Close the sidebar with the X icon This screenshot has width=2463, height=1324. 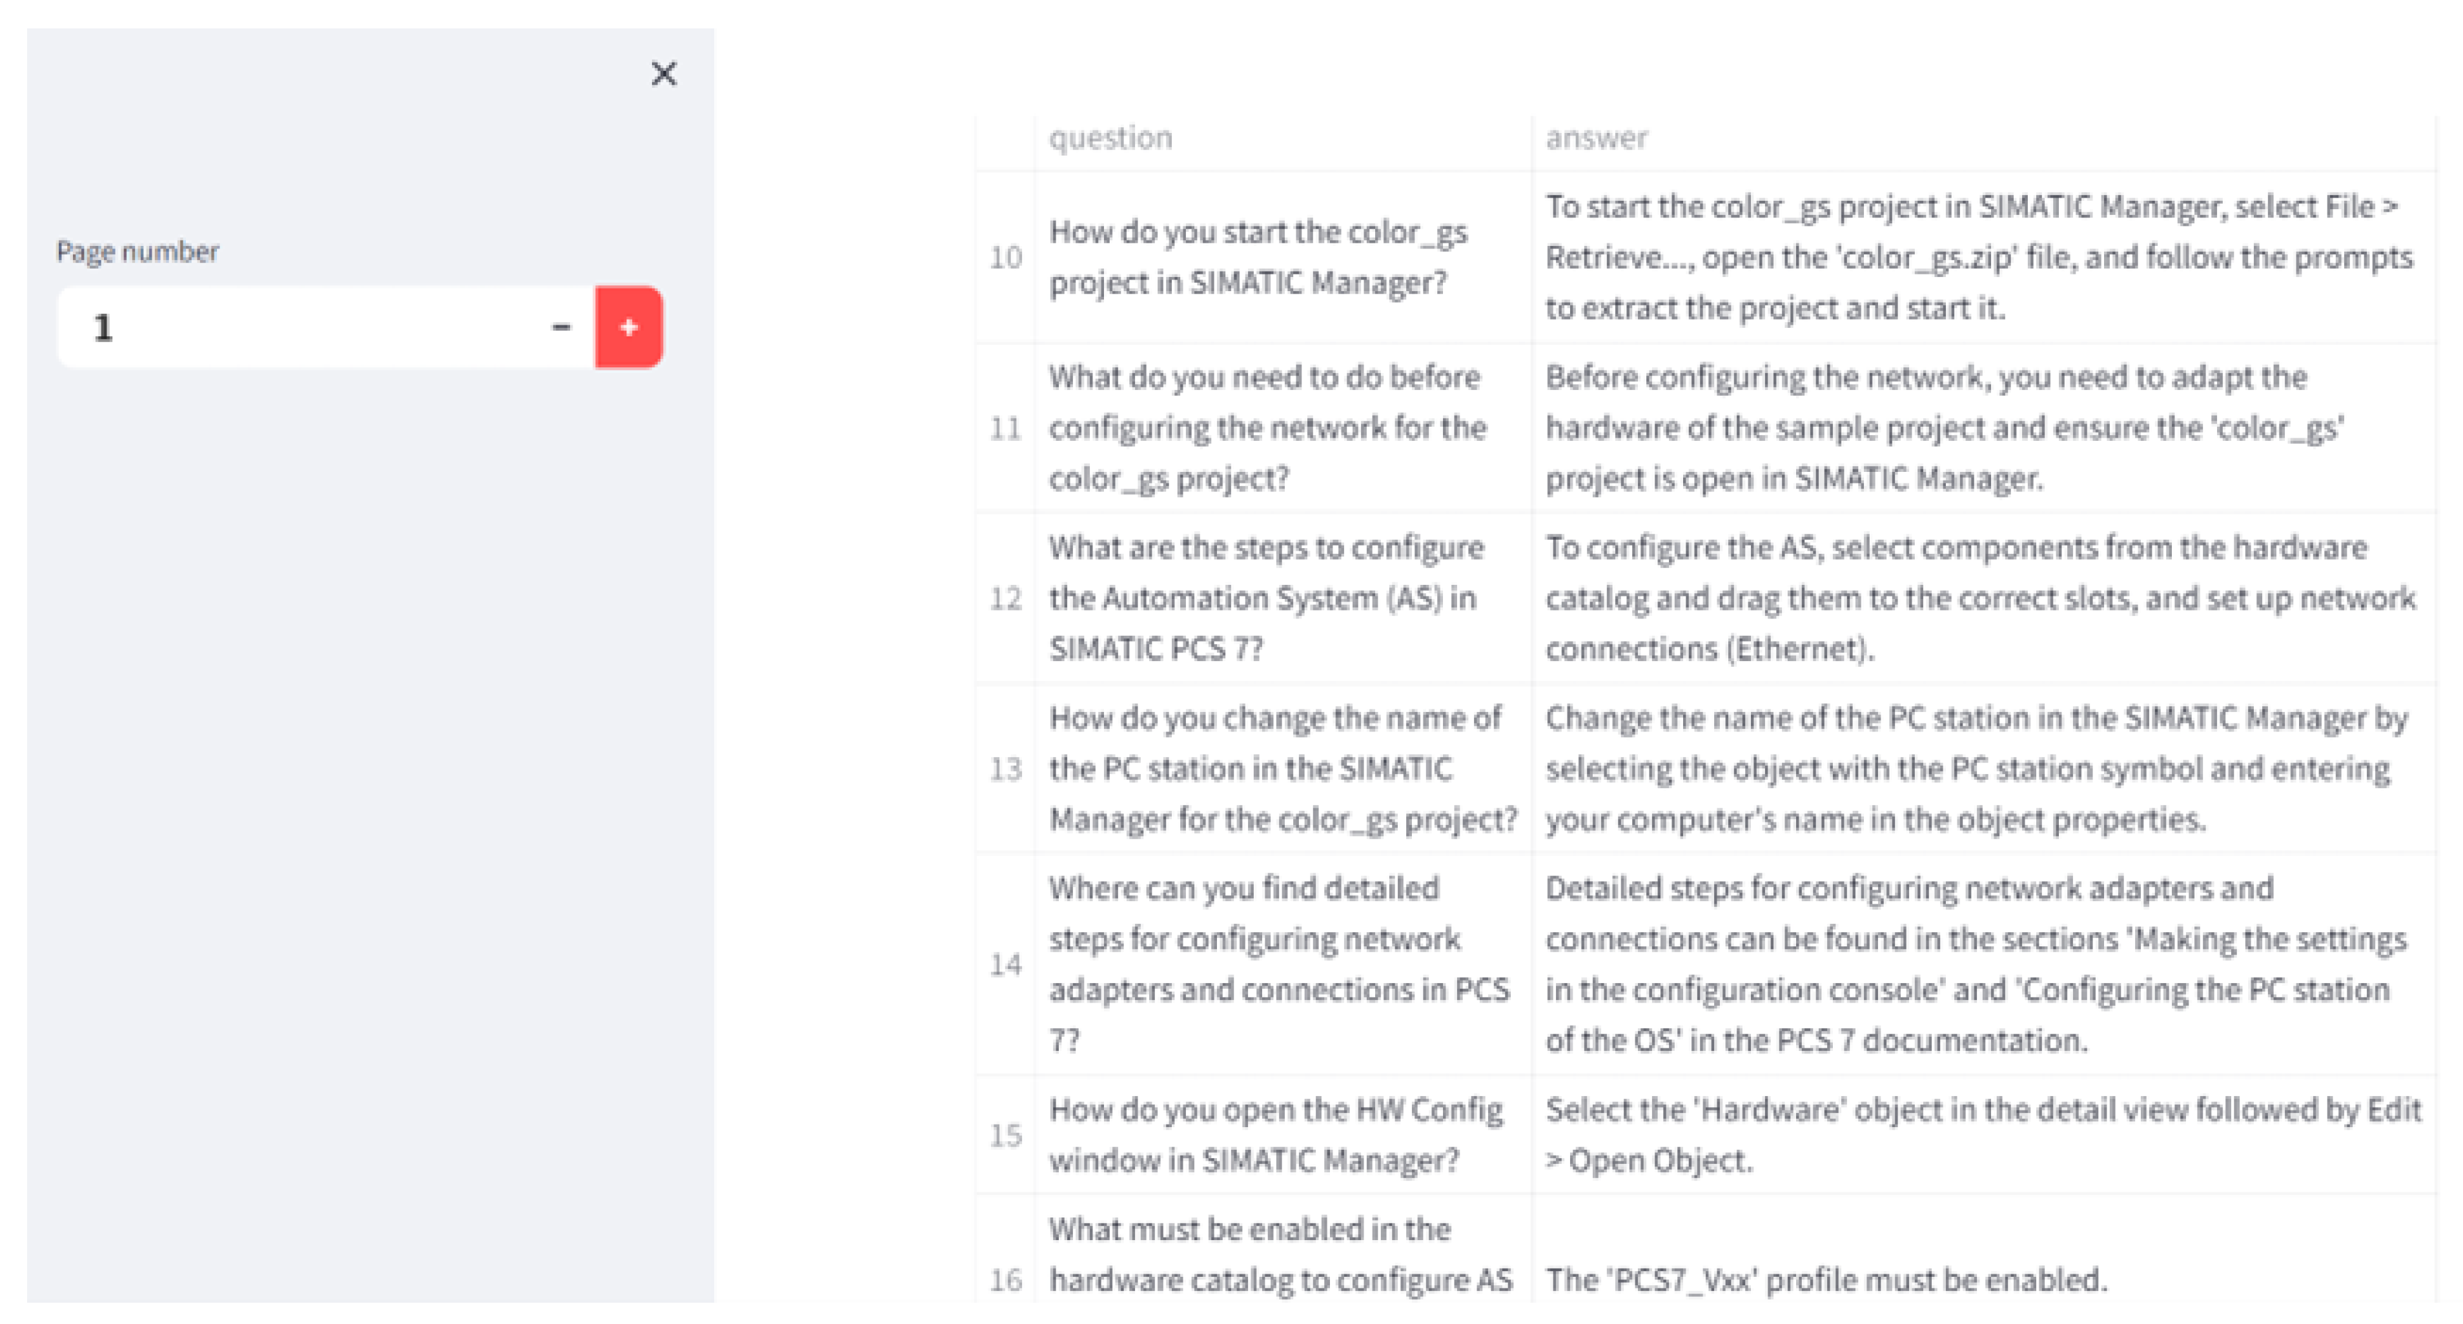664,74
